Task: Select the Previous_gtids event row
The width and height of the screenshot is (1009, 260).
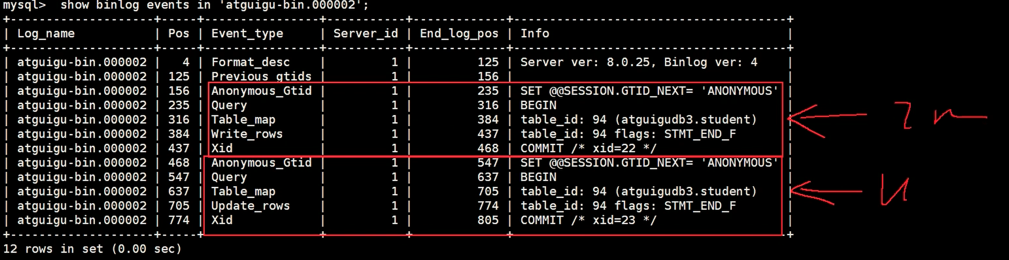Action: coord(397,76)
